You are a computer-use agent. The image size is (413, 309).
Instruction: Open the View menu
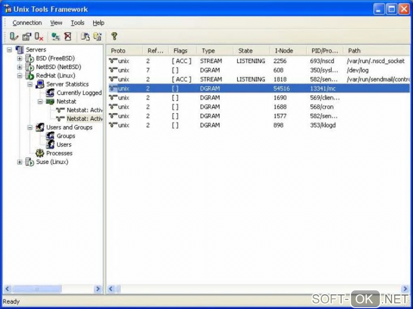point(56,23)
